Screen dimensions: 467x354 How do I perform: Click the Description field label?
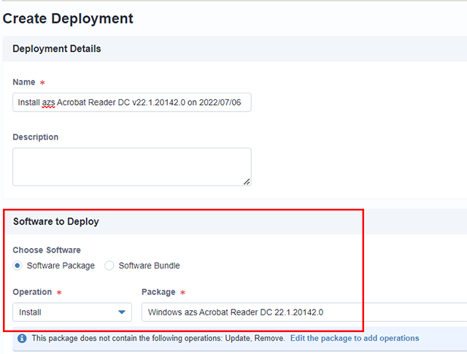click(x=36, y=137)
